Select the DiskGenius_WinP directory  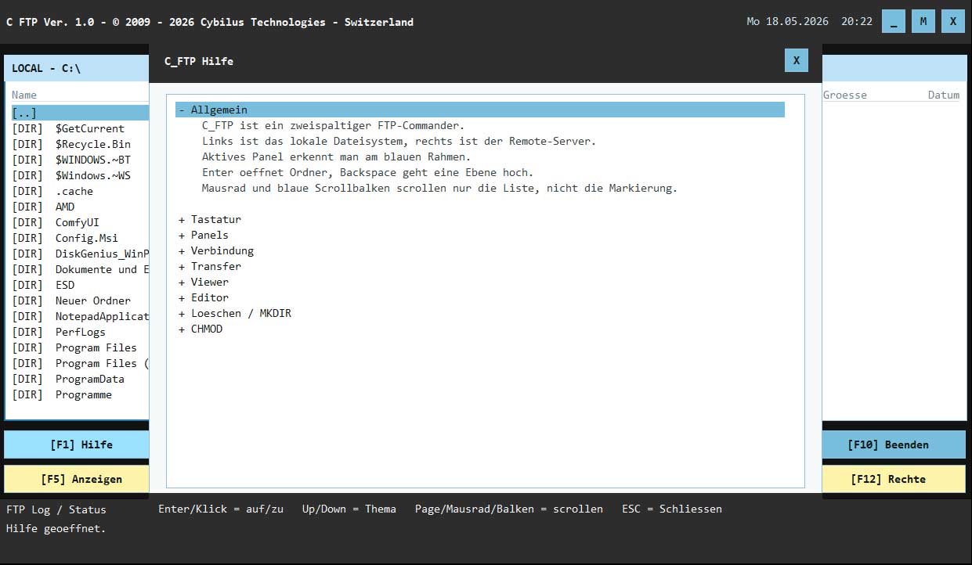coord(80,254)
